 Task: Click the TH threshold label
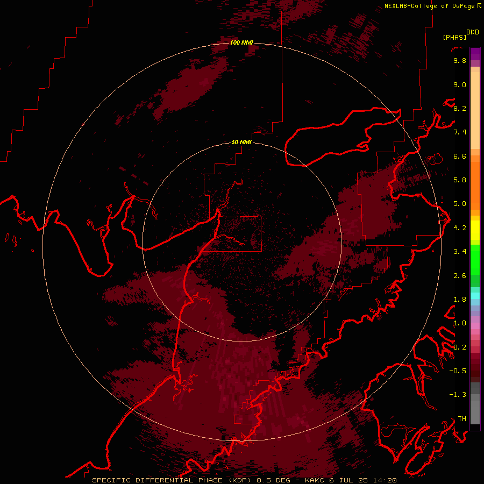pos(462,419)
